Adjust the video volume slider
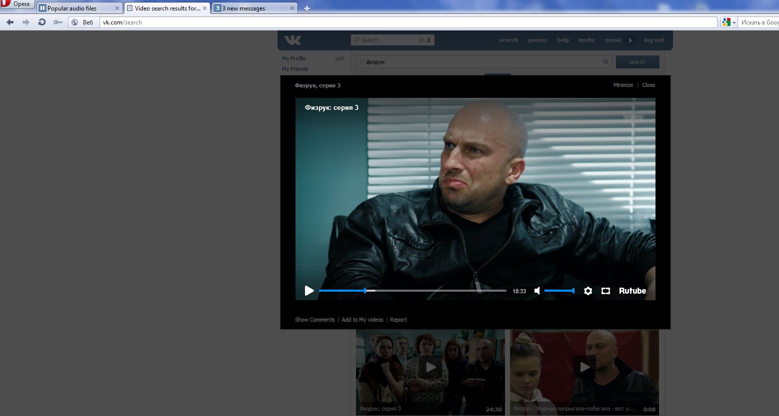 point(559,291)
